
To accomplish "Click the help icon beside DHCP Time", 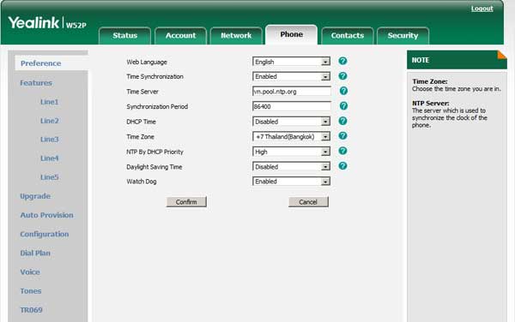I will pos(342,121).
